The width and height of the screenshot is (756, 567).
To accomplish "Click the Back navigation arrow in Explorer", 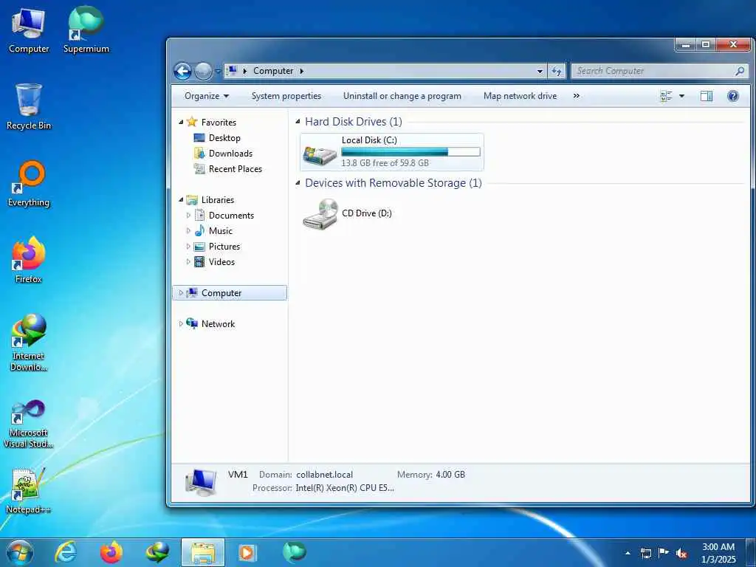I will click(183, 72).
